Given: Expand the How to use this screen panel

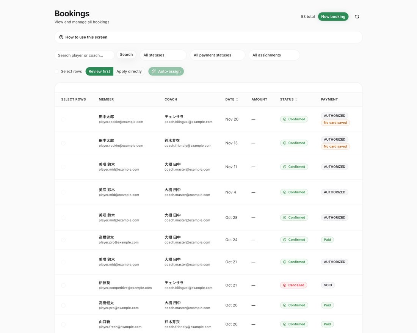Looking at the screenshot, I should (x=208, y=37).
